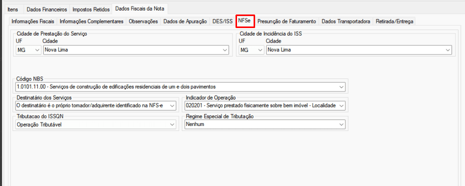Switch to the Observações sub-tab
Screen dimensions: 465x186
[143, 21]
